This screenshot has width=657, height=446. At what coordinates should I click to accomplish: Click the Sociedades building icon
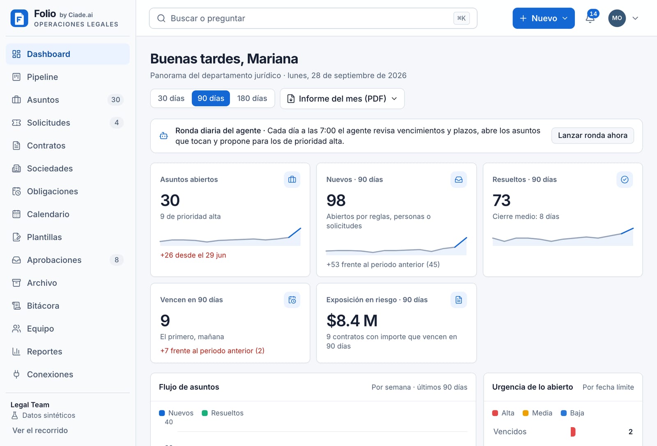[16, 168]
